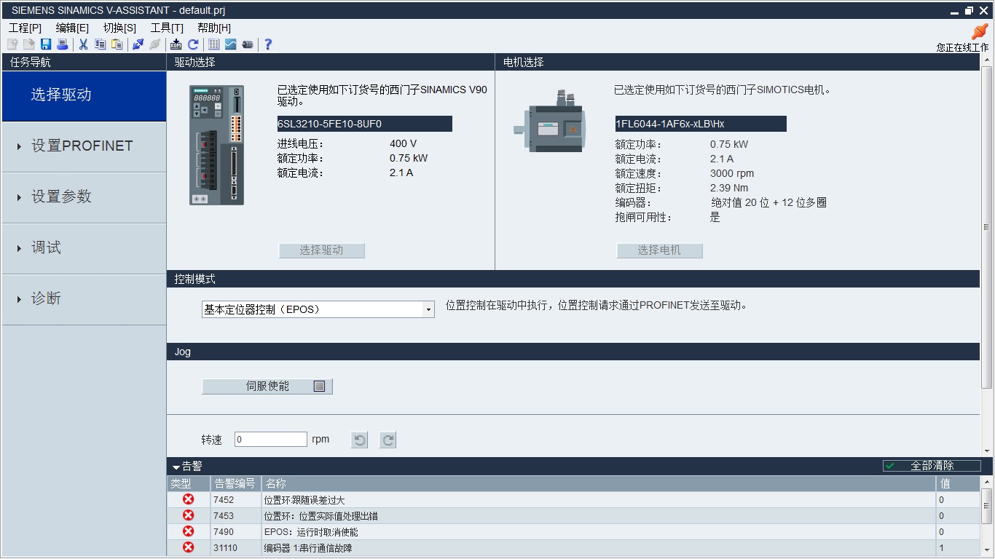The image size is (995, 559).
Task: Click the 类型 column header
Action: click(189, 484)
